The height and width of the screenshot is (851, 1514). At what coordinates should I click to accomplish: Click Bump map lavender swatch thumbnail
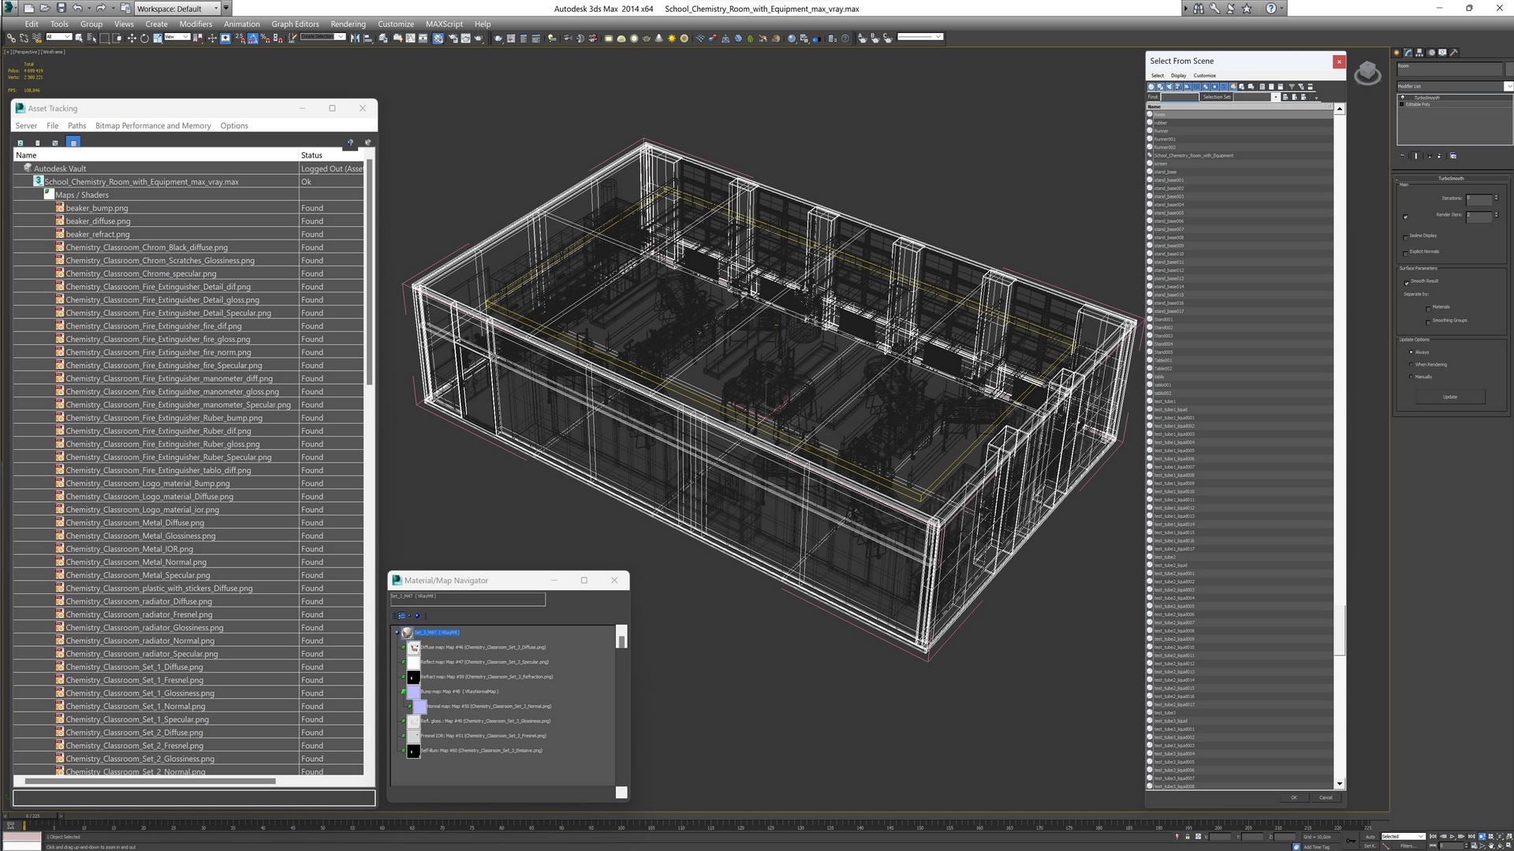tap(413, 692)
